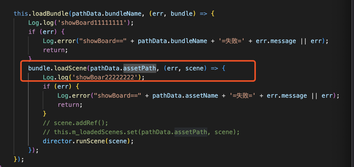Click the highlighted assetPath in the loadScene call

[139, 68]
